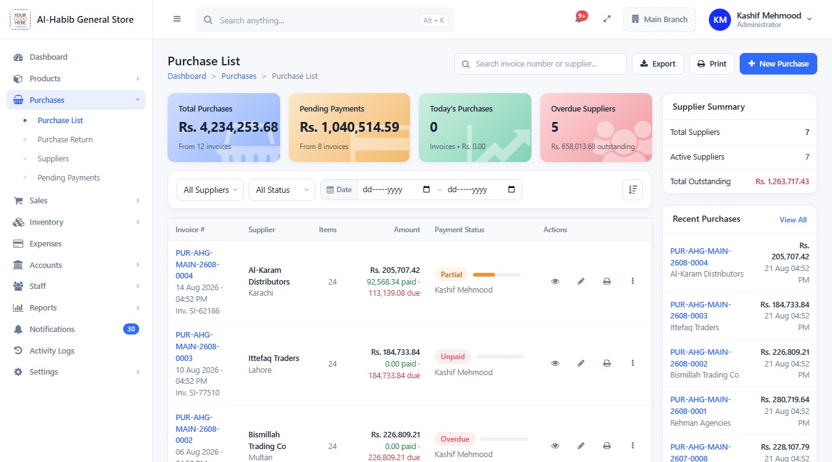This screenshot has height=462, width=832.
Task: Print the Ittefaq Traders invoice row
Action: point(607,363)
